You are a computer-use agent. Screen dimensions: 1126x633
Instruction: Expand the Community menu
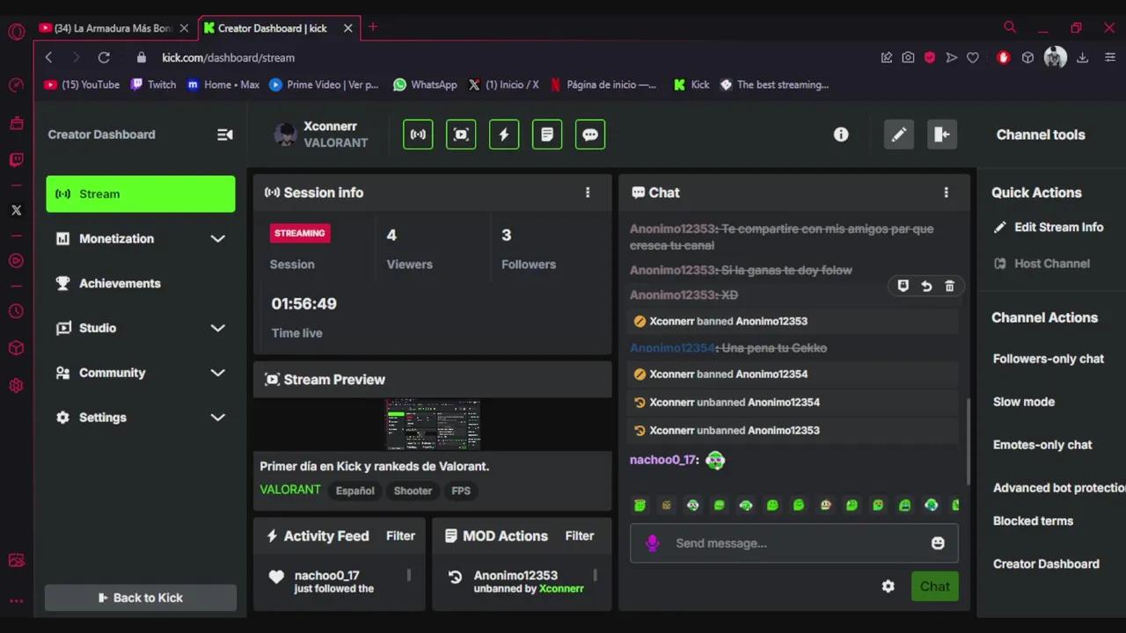click(x=141, y=373)
